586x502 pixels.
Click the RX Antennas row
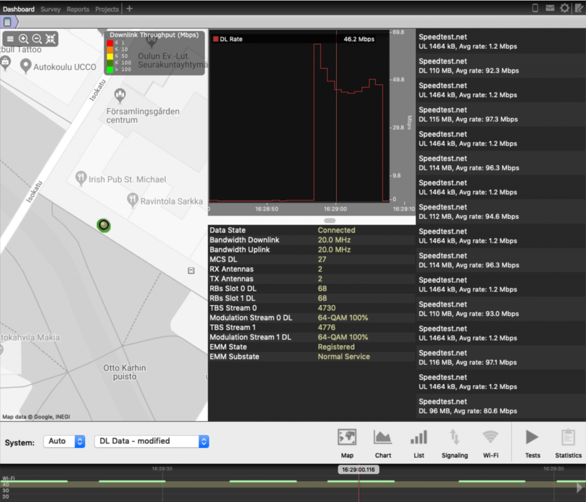312,269
